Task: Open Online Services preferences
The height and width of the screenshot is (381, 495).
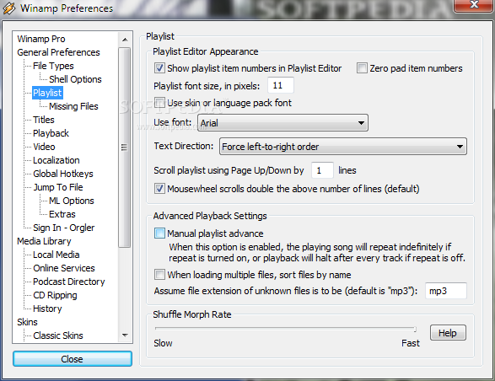Action: pyautogui.click(x=64, y=268)
